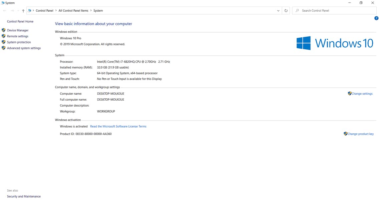379x200 pixels.
Task: Click the Device Manager shield icon
Action: tap(4, 30)
